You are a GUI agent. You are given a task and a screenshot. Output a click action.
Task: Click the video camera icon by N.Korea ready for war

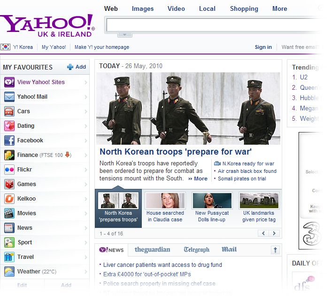coord(217,164)
